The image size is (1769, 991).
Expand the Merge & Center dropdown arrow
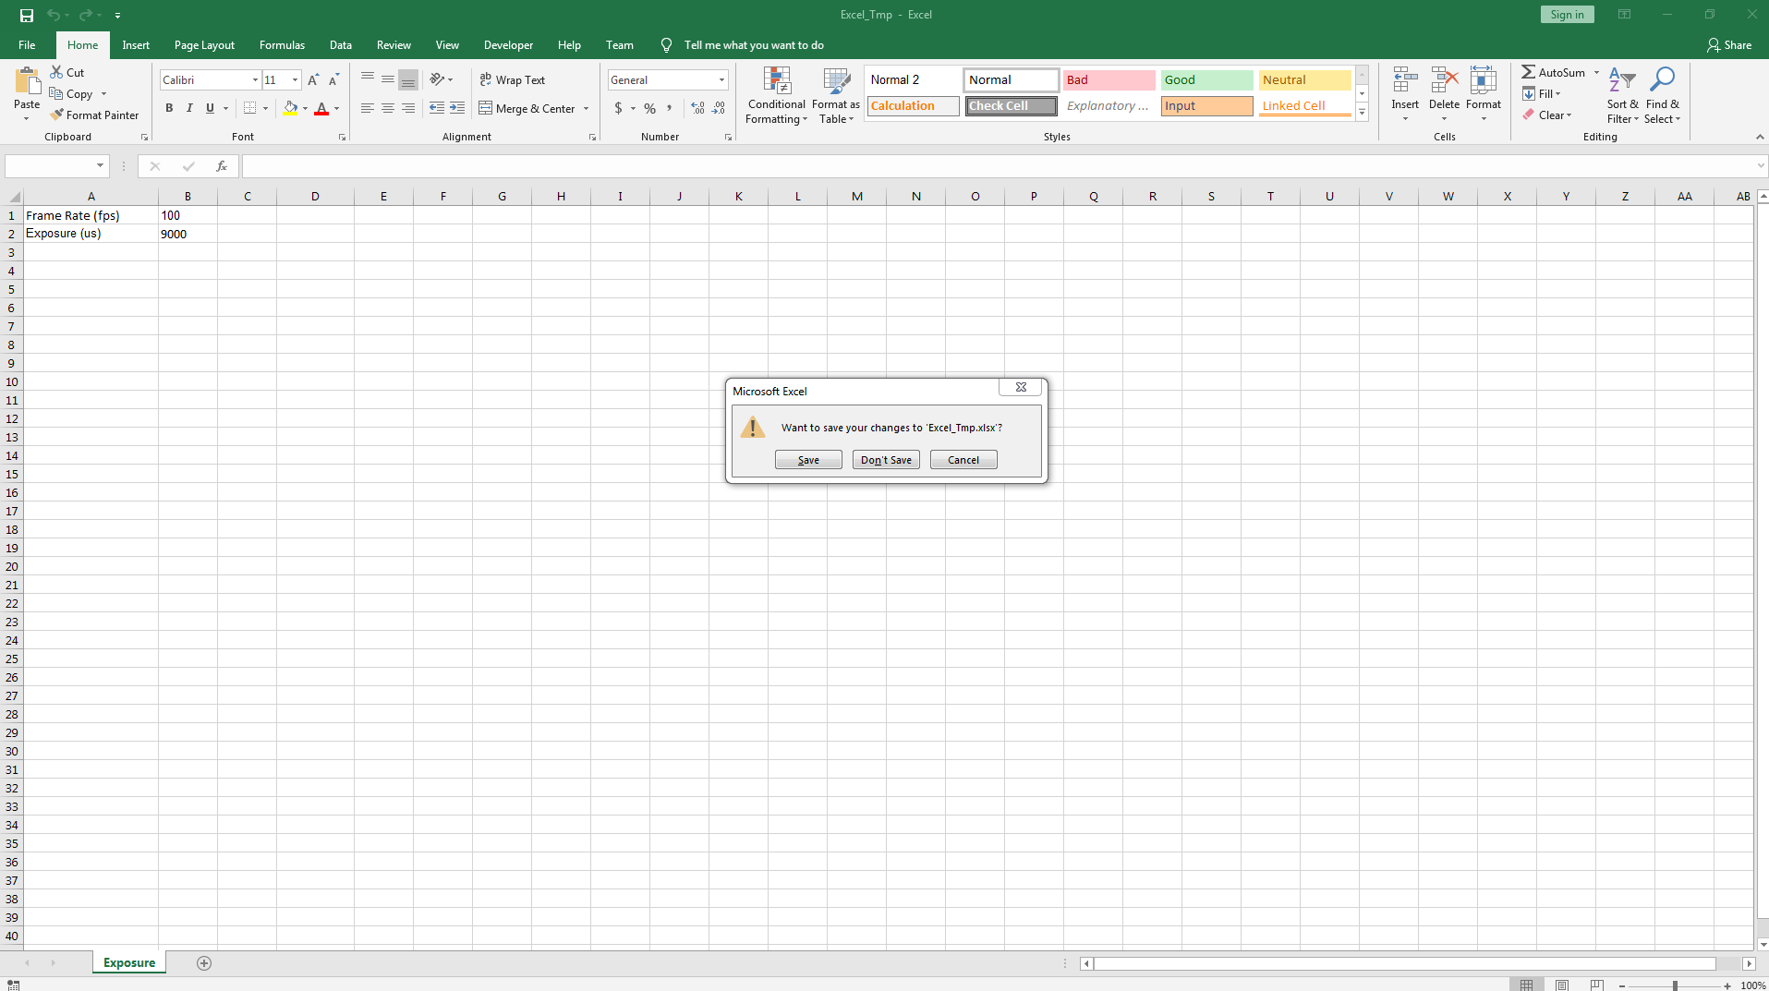coord(586,109)
